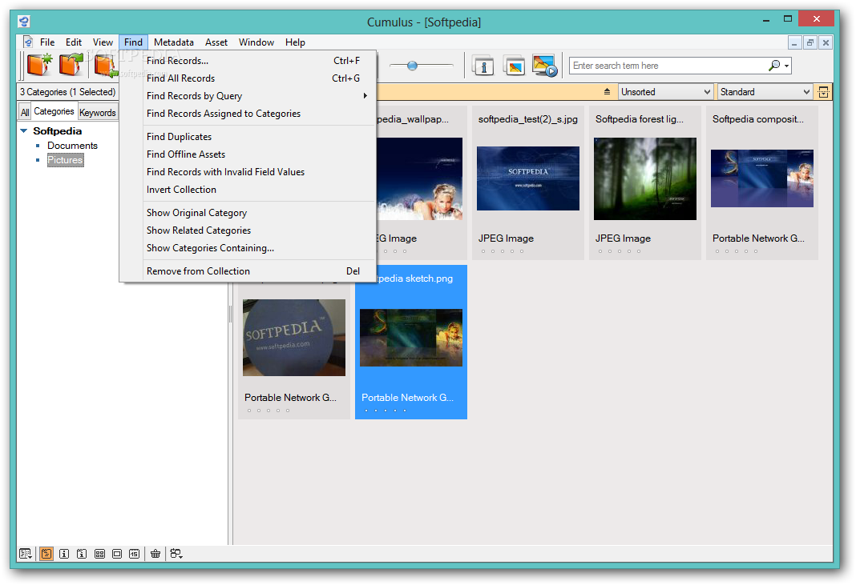Click the Cumulus app icon in title bar
The height and width of the screenshot is (585, 856).
tap(23, 22)
